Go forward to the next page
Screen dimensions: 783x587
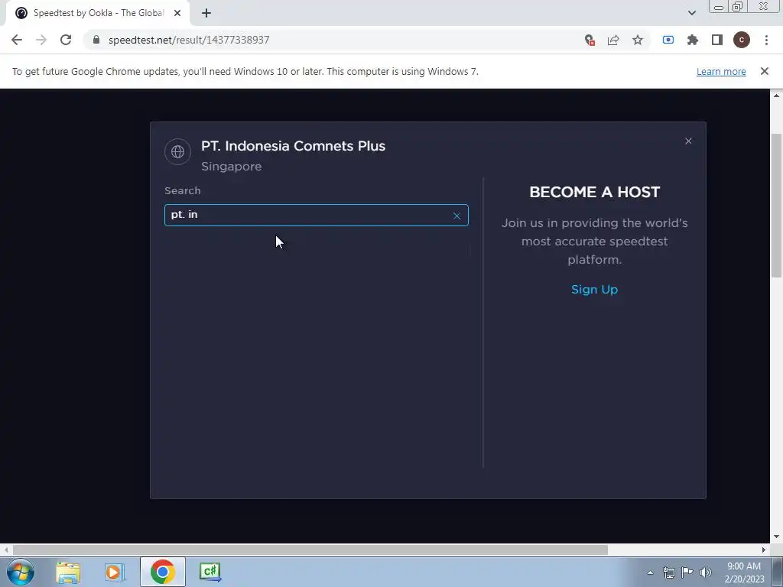[x=41, y=40]
